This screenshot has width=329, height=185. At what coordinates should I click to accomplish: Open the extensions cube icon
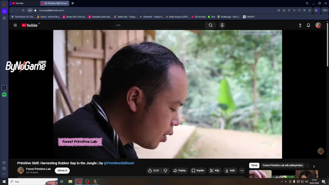tap(316, 10)
